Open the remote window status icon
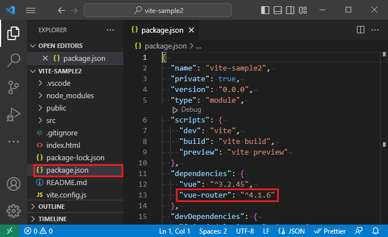The image size is (388, 237). (10, 231)
